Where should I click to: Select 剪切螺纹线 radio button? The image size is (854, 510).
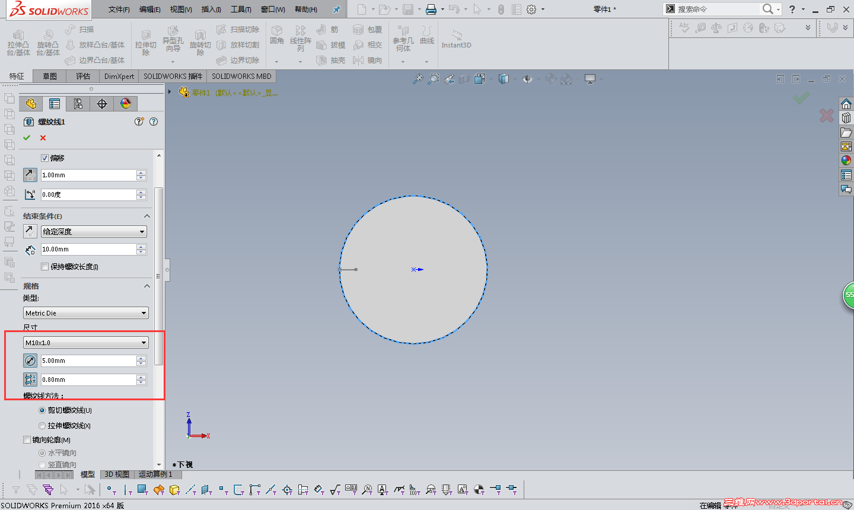[42, 410]
